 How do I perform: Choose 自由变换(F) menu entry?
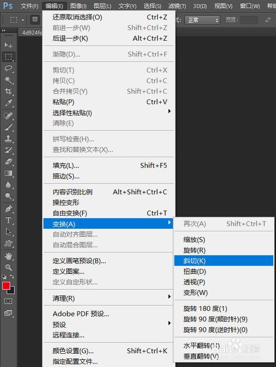click(x=109, y=213)
